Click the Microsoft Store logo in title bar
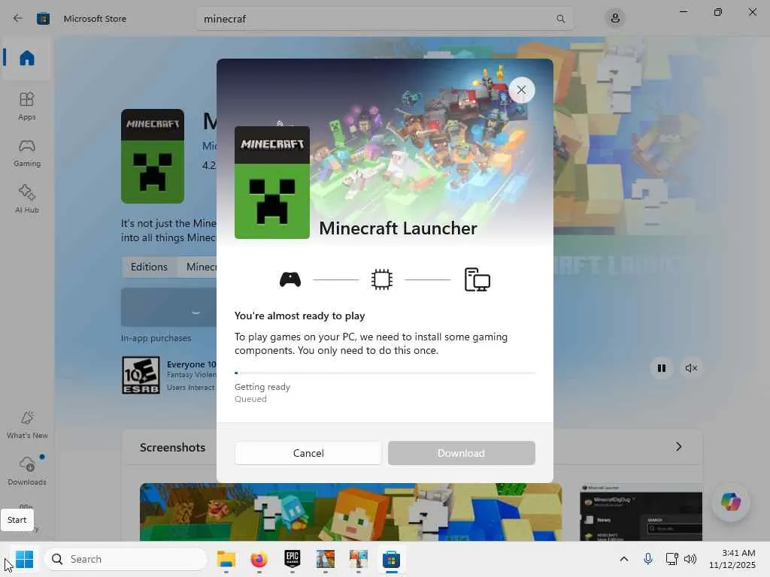 coord(43,19)
